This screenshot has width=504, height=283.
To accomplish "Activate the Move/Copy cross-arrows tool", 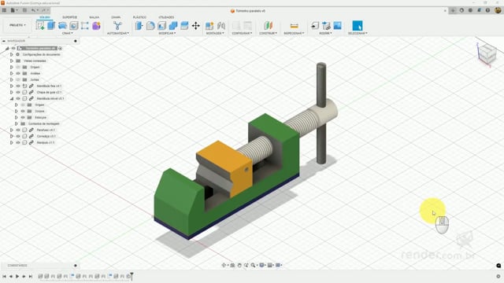I will (196, 26).
